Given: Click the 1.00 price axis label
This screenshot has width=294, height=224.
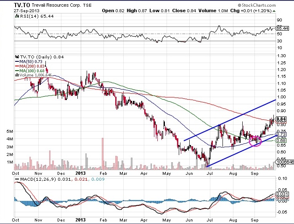Looking at the screenshot, I should [x=281, y=97].
